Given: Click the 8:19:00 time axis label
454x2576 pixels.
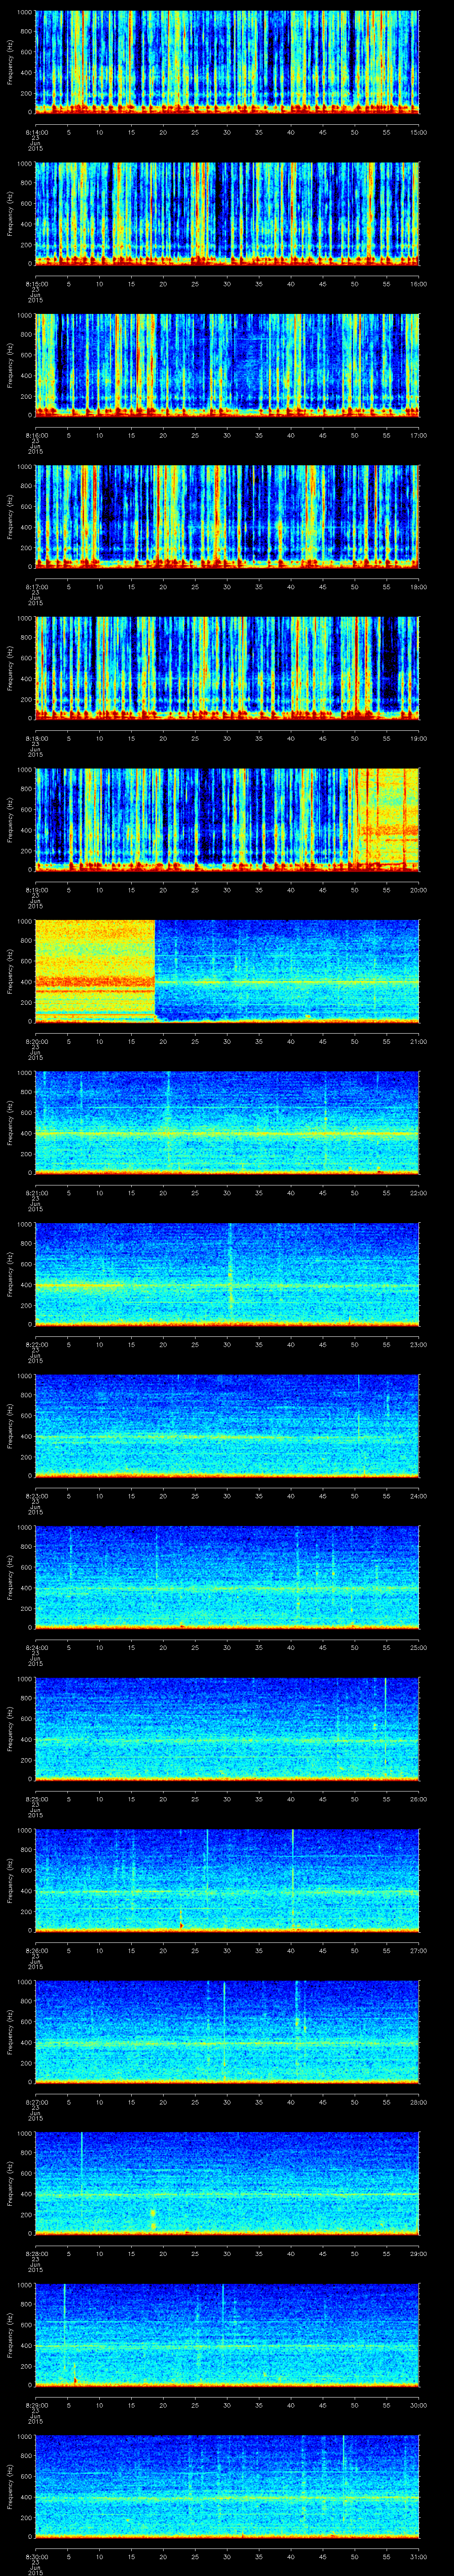Looking at the screenshot, I should (x=36, y=890).
